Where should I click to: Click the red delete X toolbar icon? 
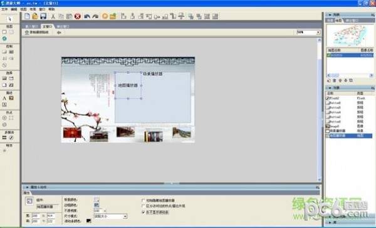pos(78,16)
